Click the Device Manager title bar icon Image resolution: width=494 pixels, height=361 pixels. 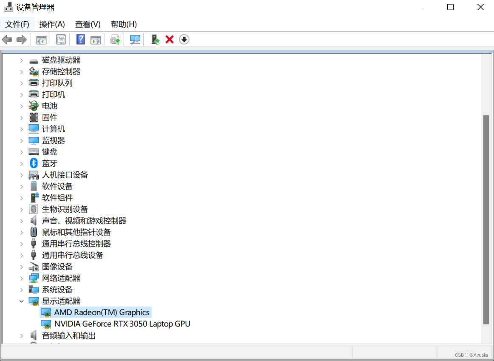click(8, 7)
